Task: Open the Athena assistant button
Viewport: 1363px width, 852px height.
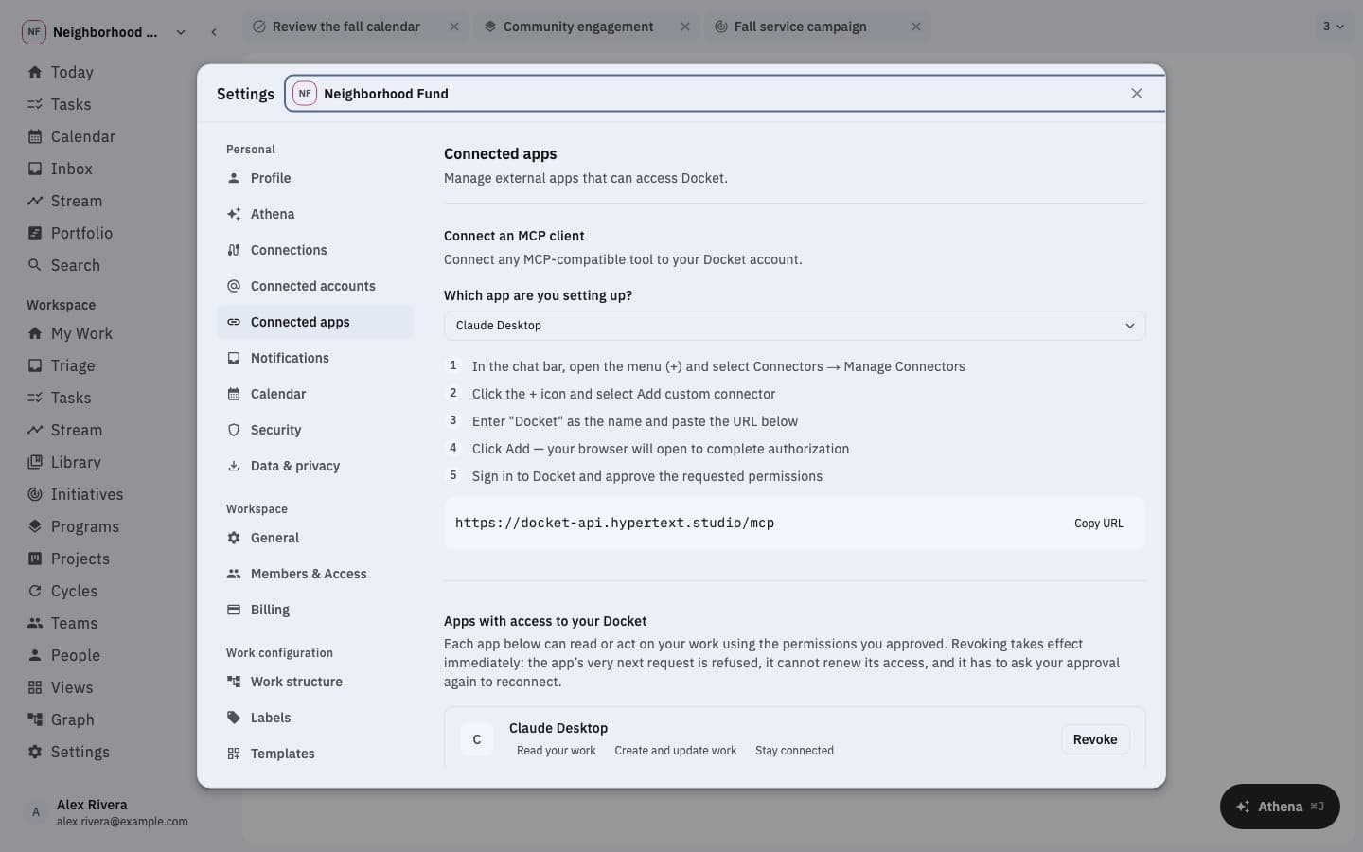Action: (1280, 807)
